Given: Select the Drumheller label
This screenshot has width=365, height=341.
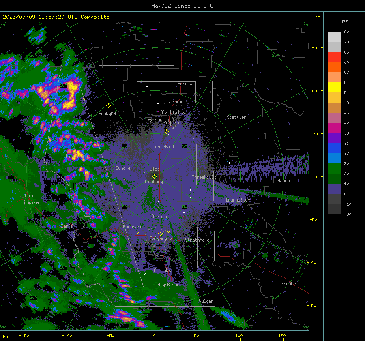Looking at the screenshot, I should click(x=238, y=200).
